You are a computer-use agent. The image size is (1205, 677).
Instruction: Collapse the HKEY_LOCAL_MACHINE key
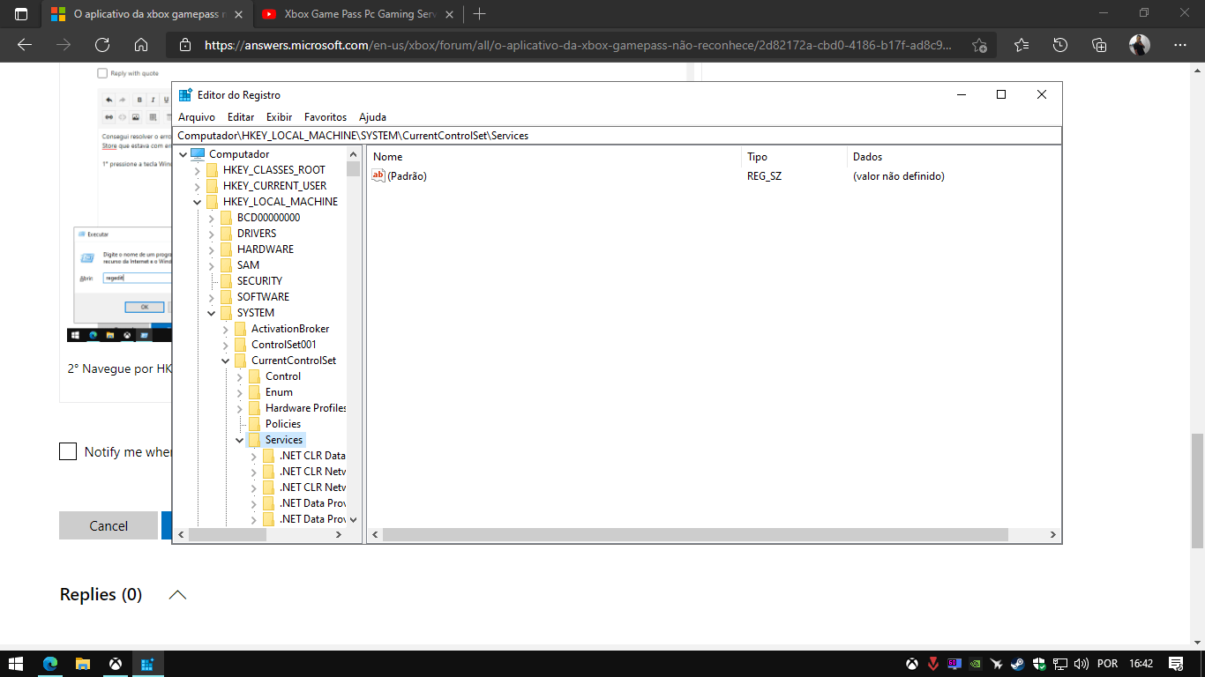197,202
